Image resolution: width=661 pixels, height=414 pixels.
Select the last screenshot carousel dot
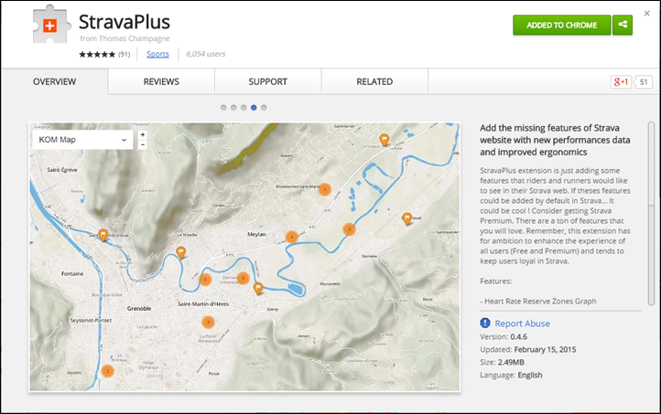[x=264, y=108]
